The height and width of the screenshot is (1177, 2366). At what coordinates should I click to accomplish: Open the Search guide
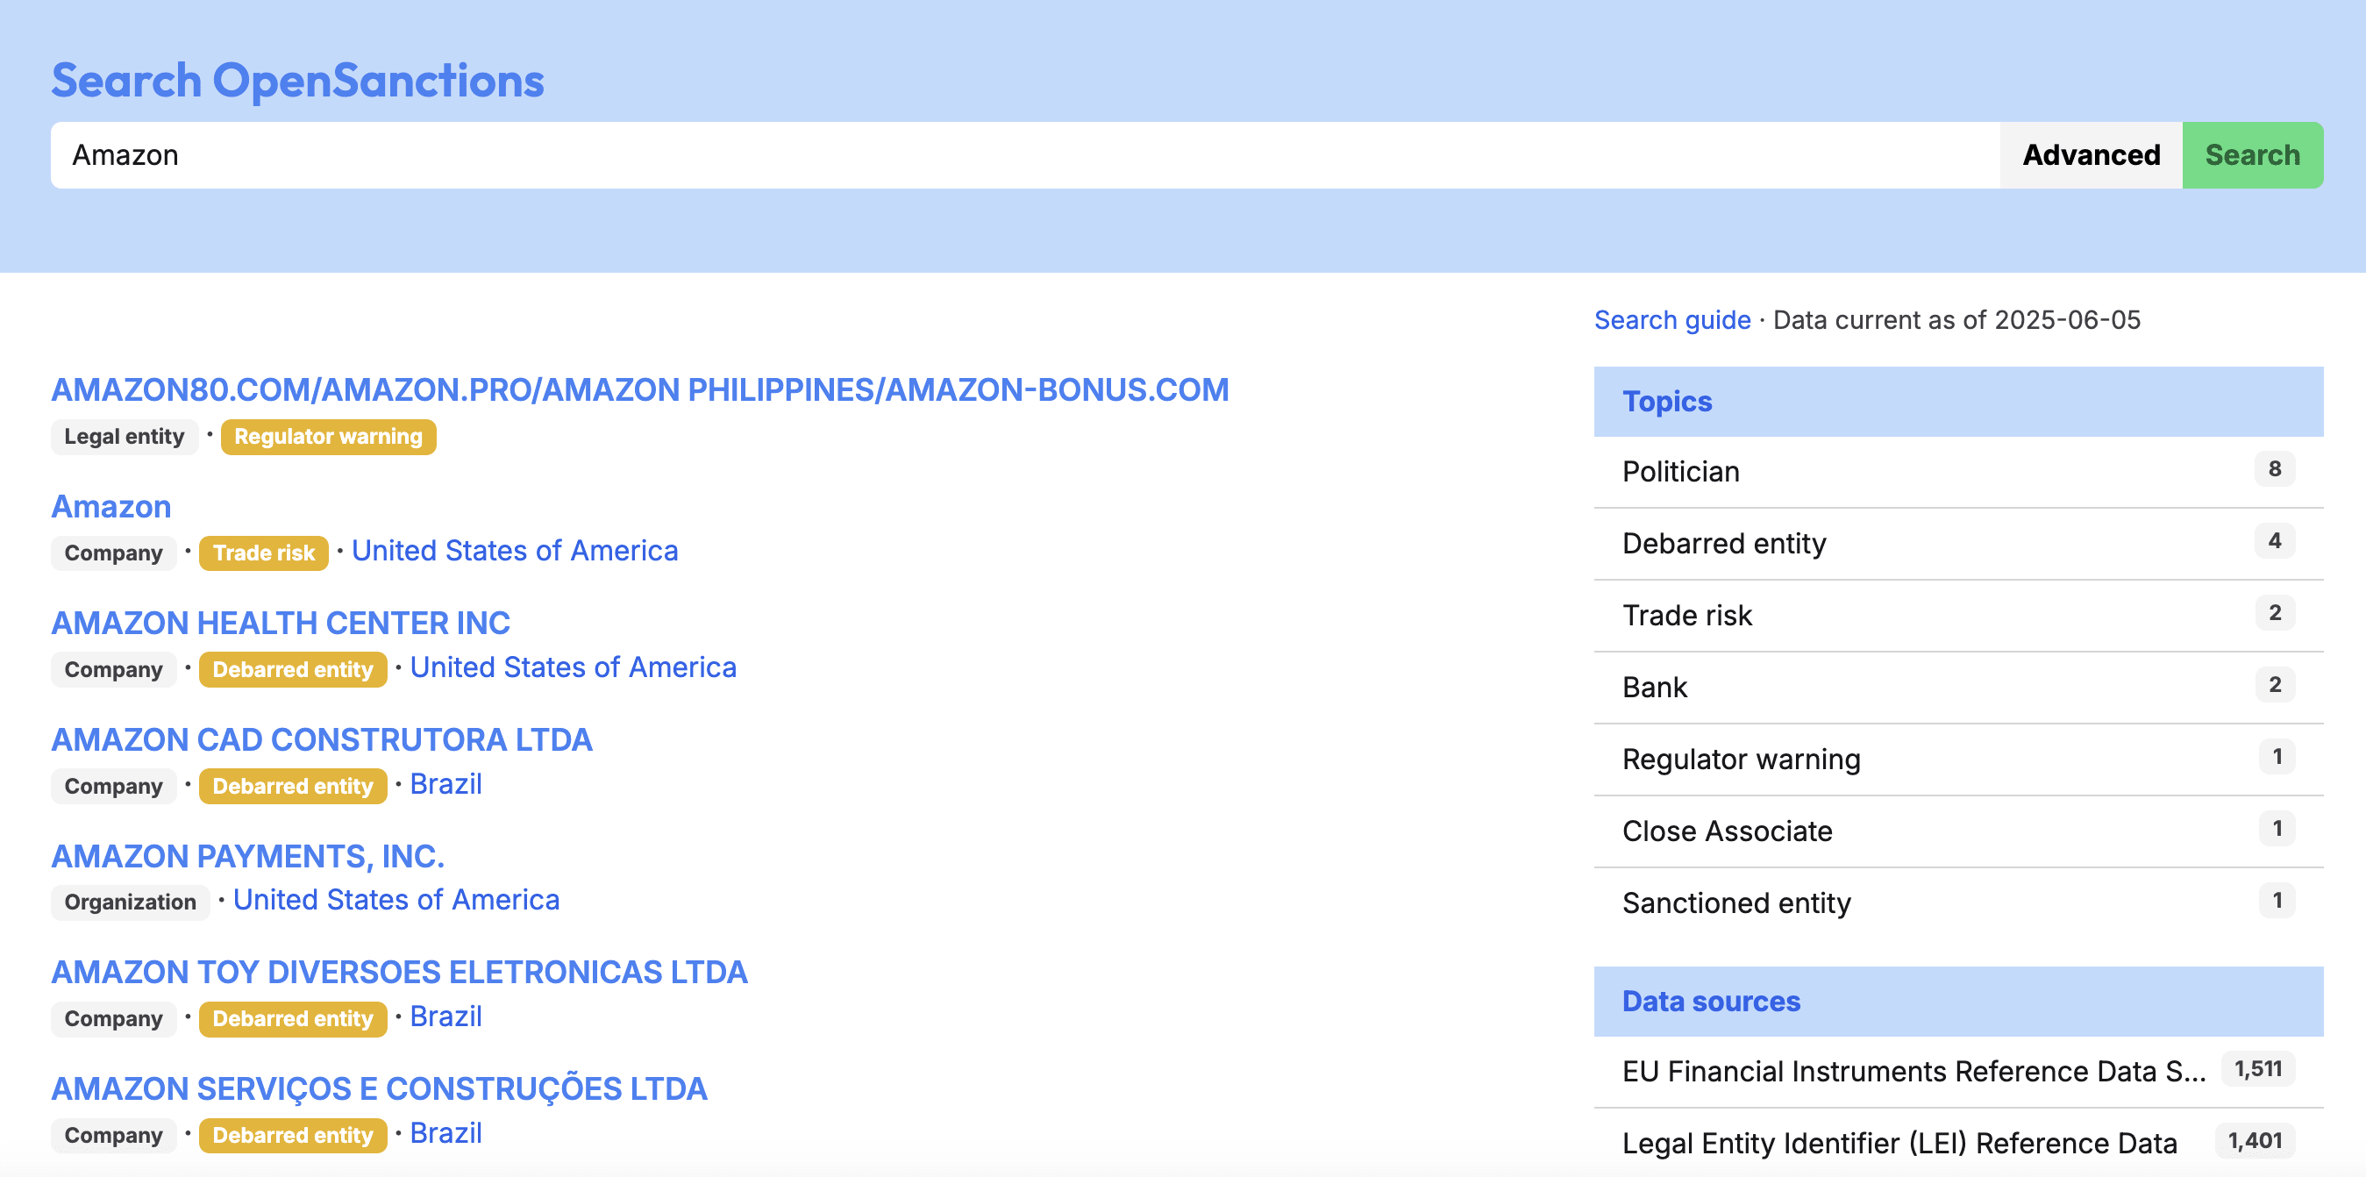[x=1671, y=320]
